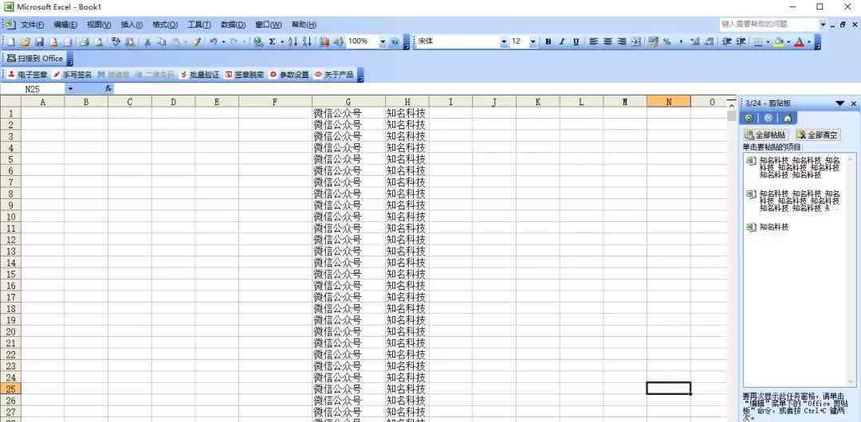Open the Chart Wizard icon

point(324,41)
